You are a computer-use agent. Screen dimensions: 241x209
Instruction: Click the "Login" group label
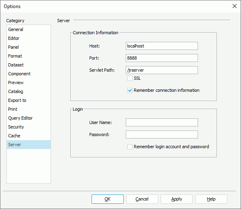(78, 109)
